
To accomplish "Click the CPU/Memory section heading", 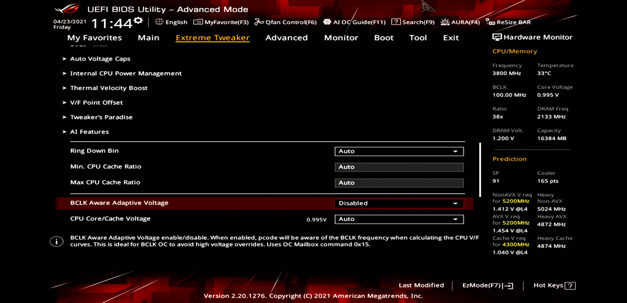I will (515, 51).
